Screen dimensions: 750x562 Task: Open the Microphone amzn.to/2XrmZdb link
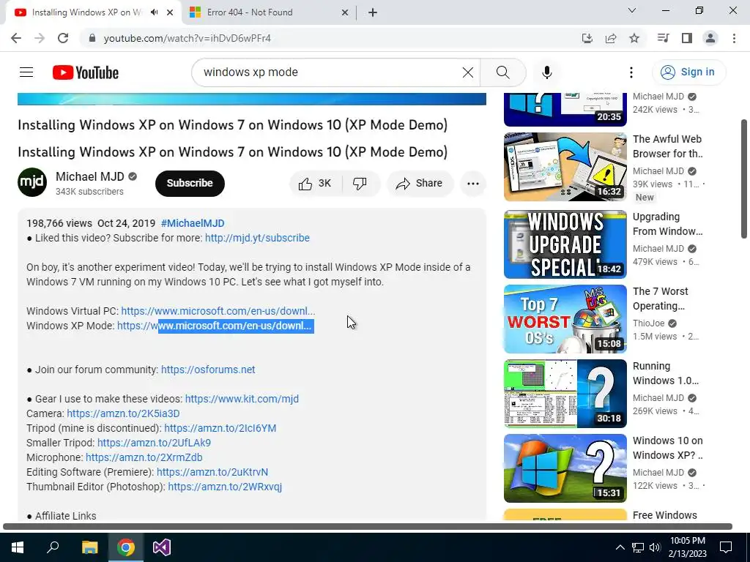pos(144,457)
